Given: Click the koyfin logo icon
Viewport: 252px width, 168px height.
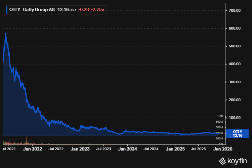Looking at the screenshot, I should pyautogui.click(x=222, y=161).
